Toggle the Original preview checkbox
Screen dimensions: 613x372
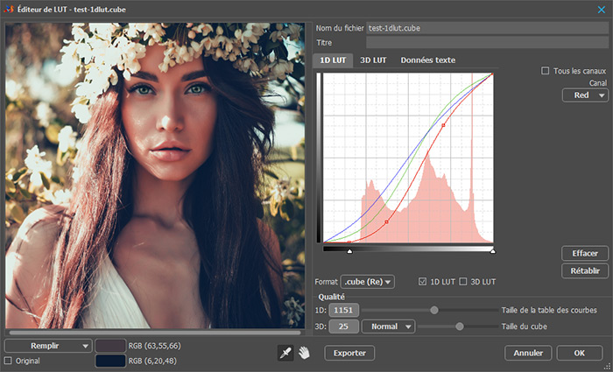click(x=8, y=361)
